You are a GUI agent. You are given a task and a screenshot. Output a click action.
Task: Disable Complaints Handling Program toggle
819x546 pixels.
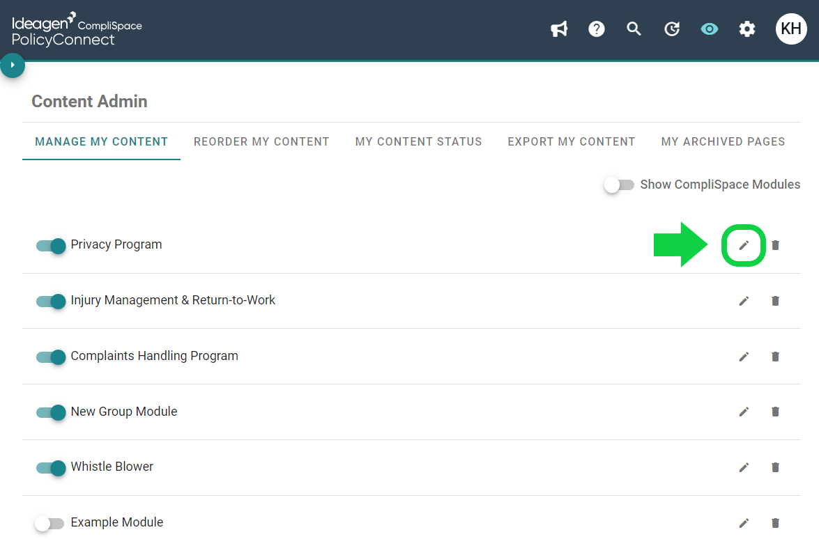point(51,357)
